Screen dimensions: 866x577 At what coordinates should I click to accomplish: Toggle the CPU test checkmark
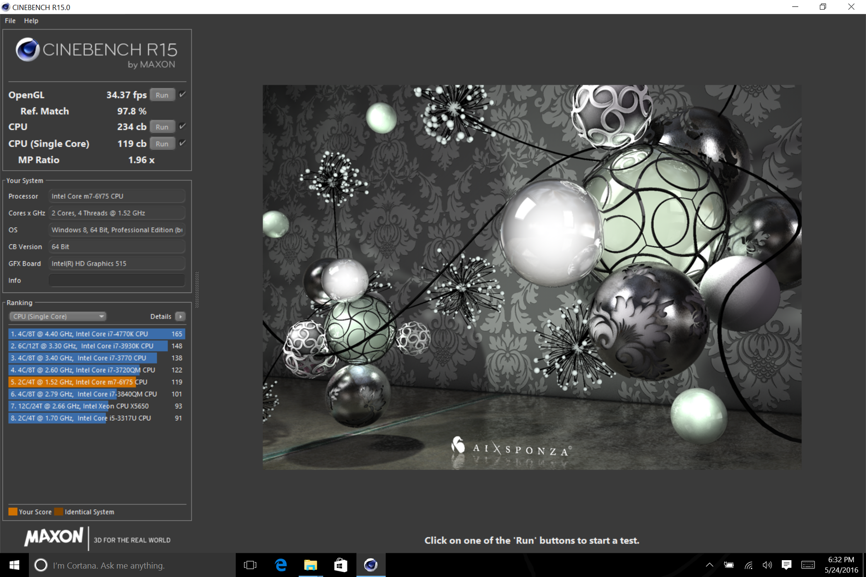pos(182,126)
